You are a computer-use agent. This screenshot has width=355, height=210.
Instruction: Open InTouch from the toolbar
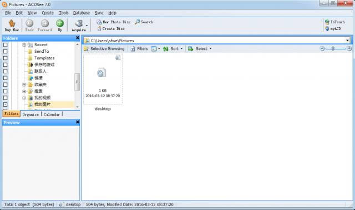(x=335, y=22)
